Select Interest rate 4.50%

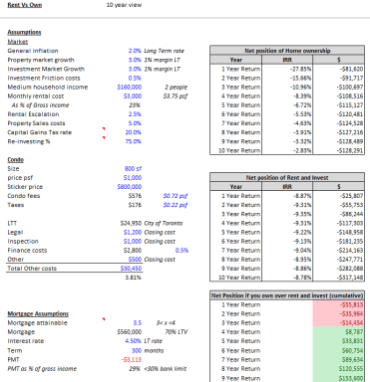(x=134, y=341)
